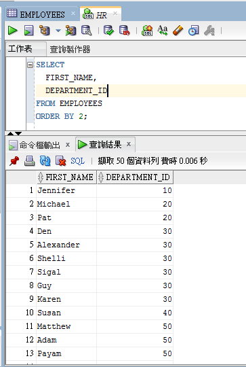Close the EMPLOYEES tab
Image resolution: width=246 pixels, height=367 pixels.
click(x=73, y=14)
